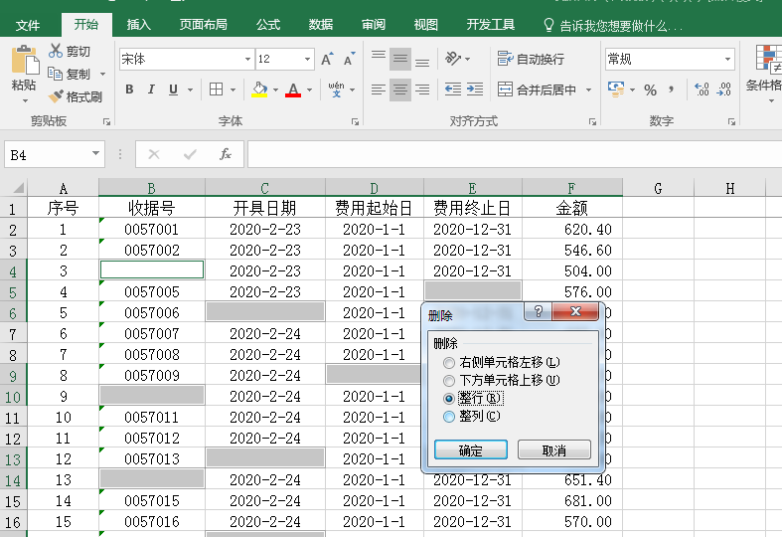782x537 pixels.
Task: Expand the font color dropdown arrow
Action: pos(310,89)
